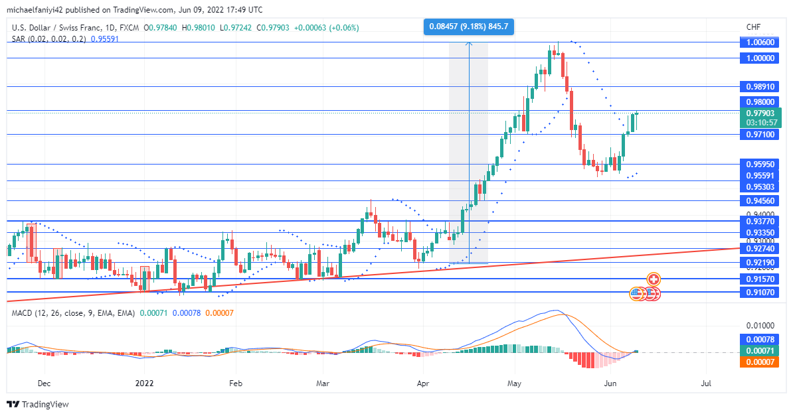This screenshot has height=416, width=793.
Task: Click the U.S. Dollar / Swiss Franc symbol title
Action: (58, 28)
